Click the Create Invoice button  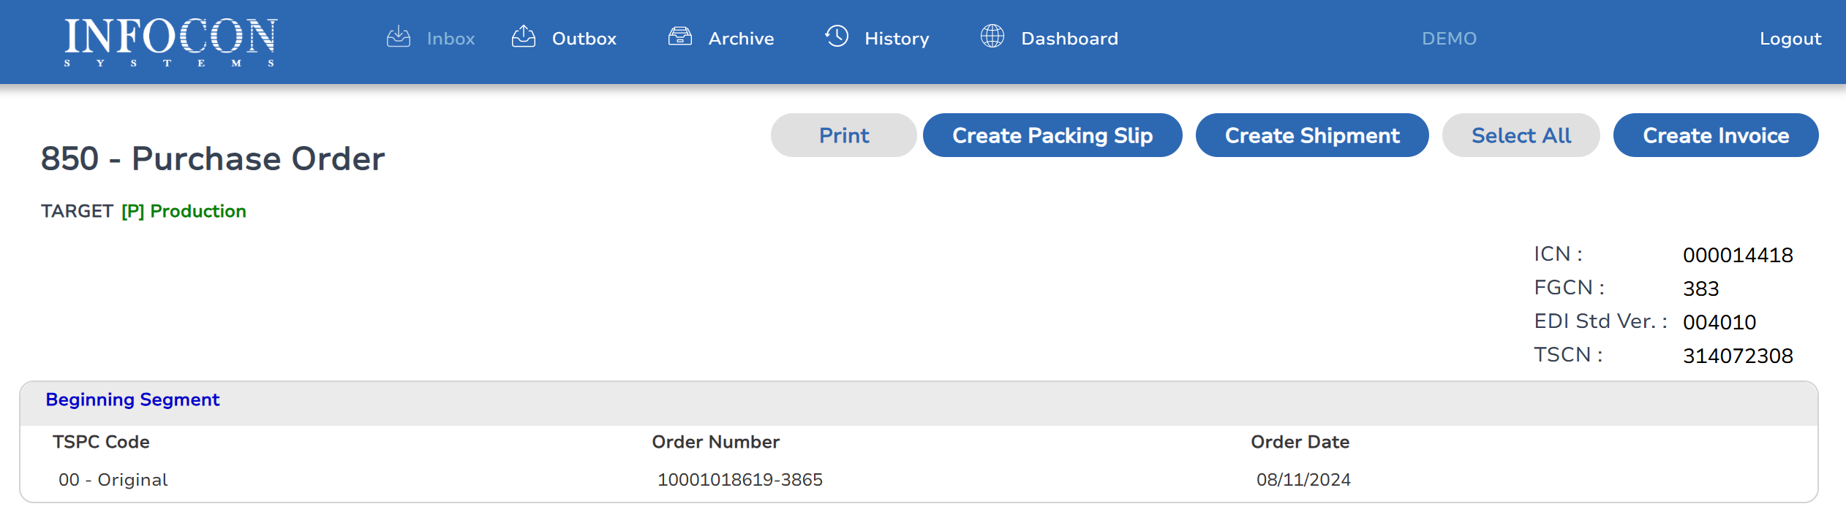1715,135
